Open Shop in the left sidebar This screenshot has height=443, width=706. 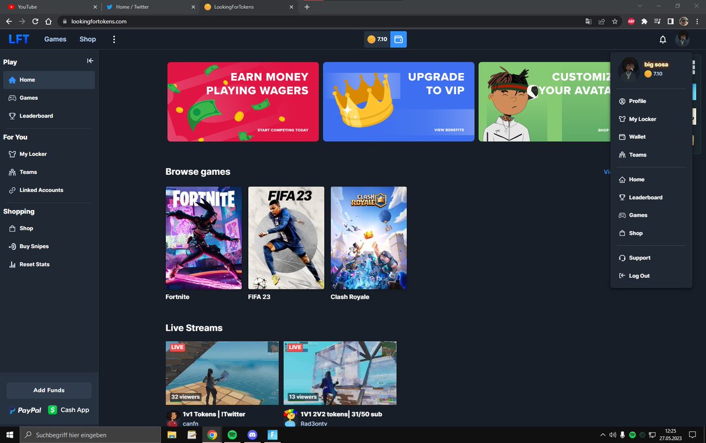49,228
